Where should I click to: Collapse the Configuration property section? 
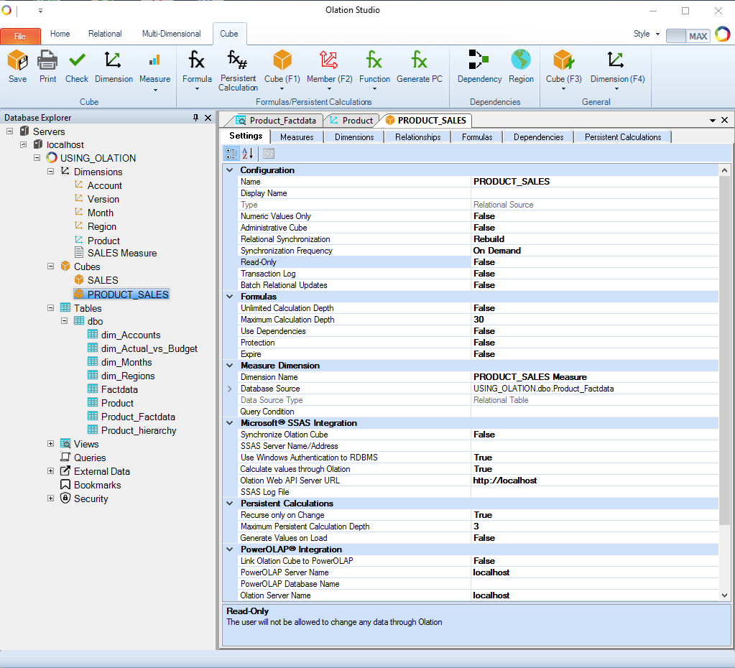tap(230, 170)
